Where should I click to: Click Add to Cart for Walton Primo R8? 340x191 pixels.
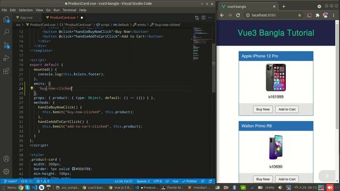click(x=287, y=179)
